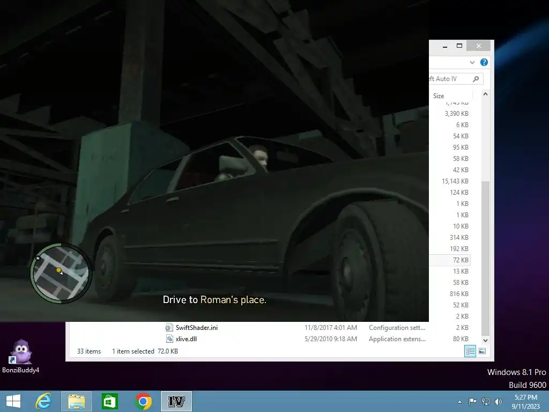The image size is (549, 412).
Task: Select the SwiftShader.ini file
Action: [196, 328]
